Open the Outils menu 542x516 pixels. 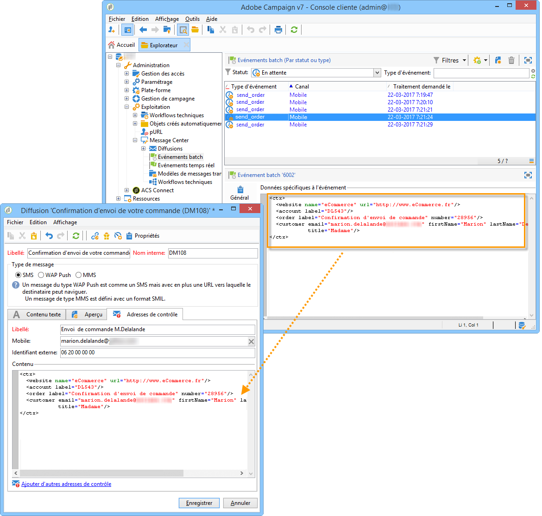(192, 19)
